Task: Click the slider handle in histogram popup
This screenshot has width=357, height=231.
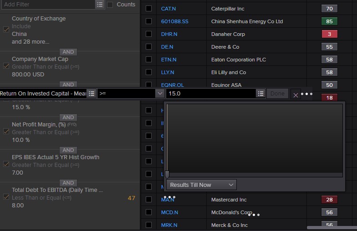Action: [167, 175]
